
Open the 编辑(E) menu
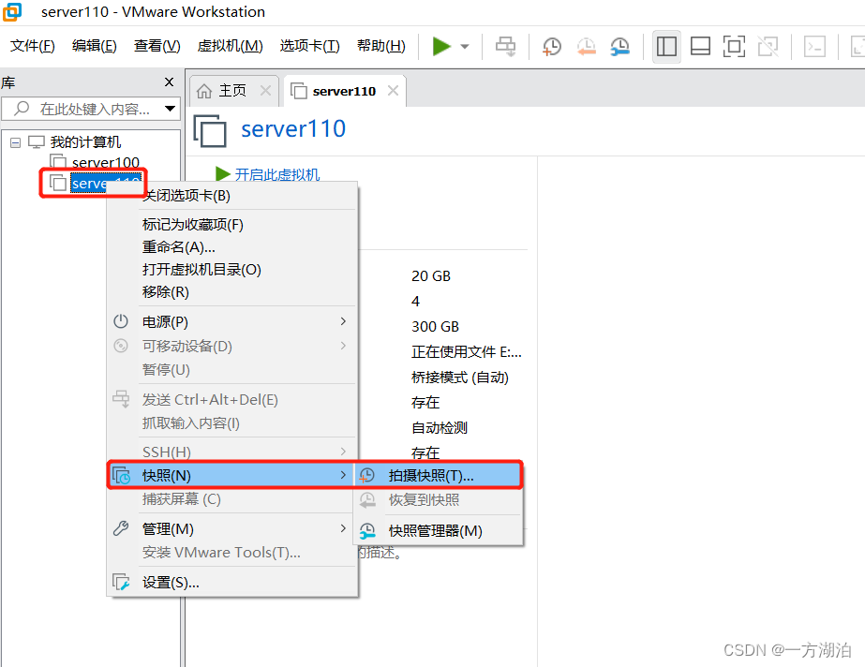[x=95, y=46]
